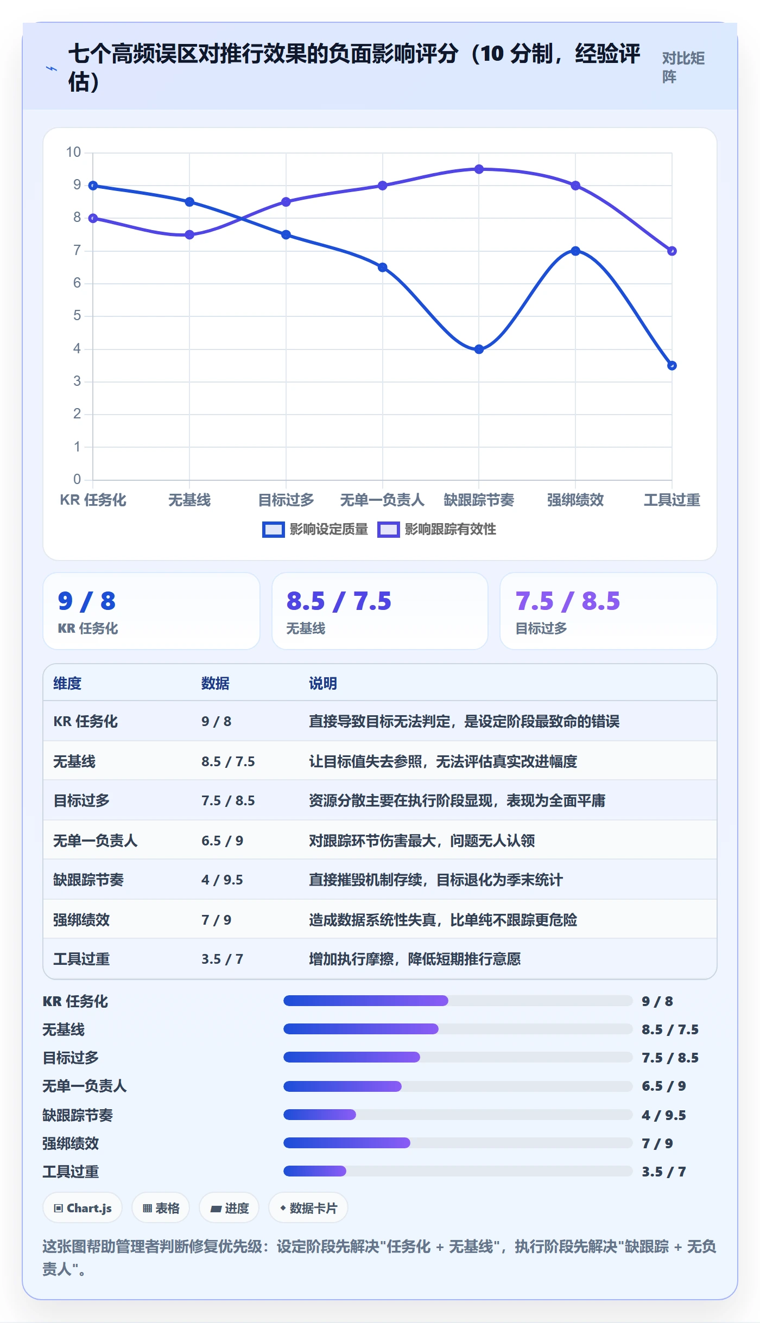760x1323 pixels.
Task: Click the 数据 column header in the table
Action: [x=216, y=683]
